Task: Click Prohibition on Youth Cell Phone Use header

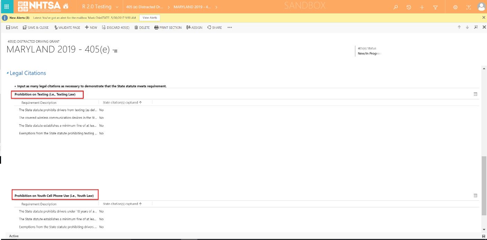Action: point(54,196)
